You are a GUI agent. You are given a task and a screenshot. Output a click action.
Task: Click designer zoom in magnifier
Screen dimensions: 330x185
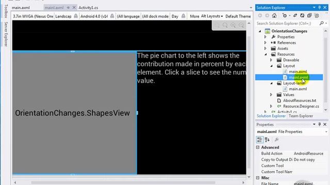click(x=233, y=25)
